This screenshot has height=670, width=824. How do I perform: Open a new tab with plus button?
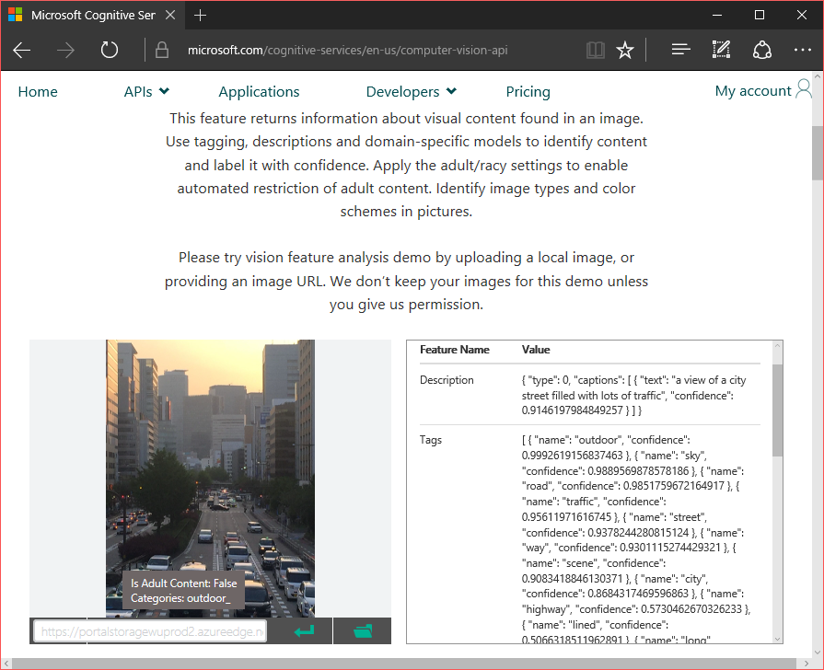(201, 16)
